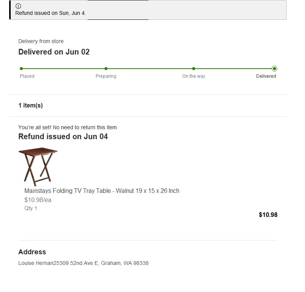
Task: Click the 1 item(s) section header
Action: tap(30, 106)
